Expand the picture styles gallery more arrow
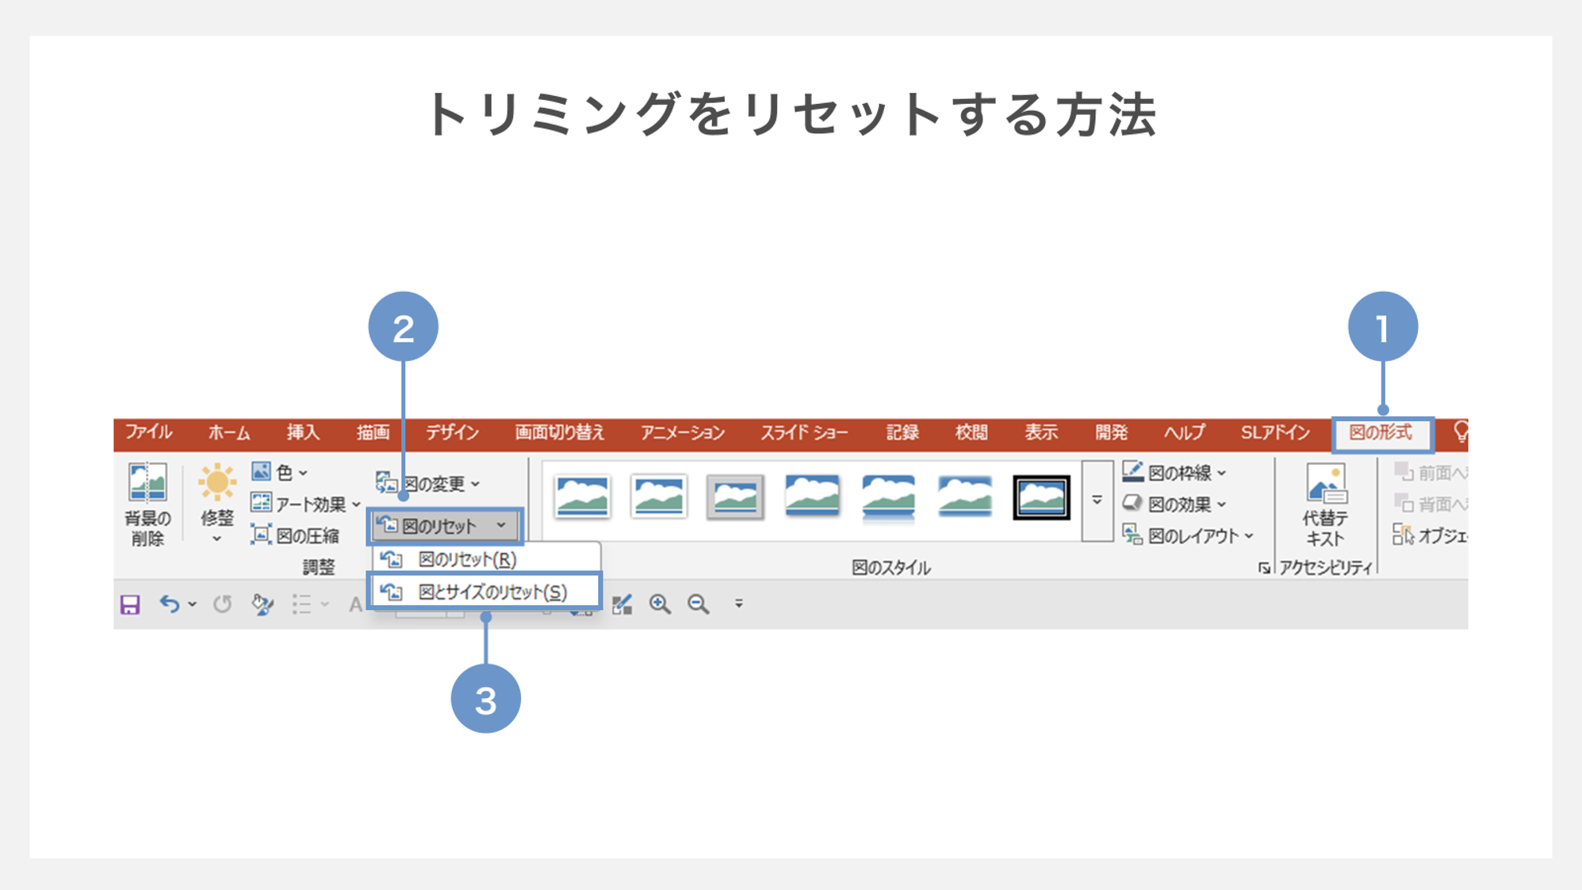The image size is (1582, 890). point(1097,501)
